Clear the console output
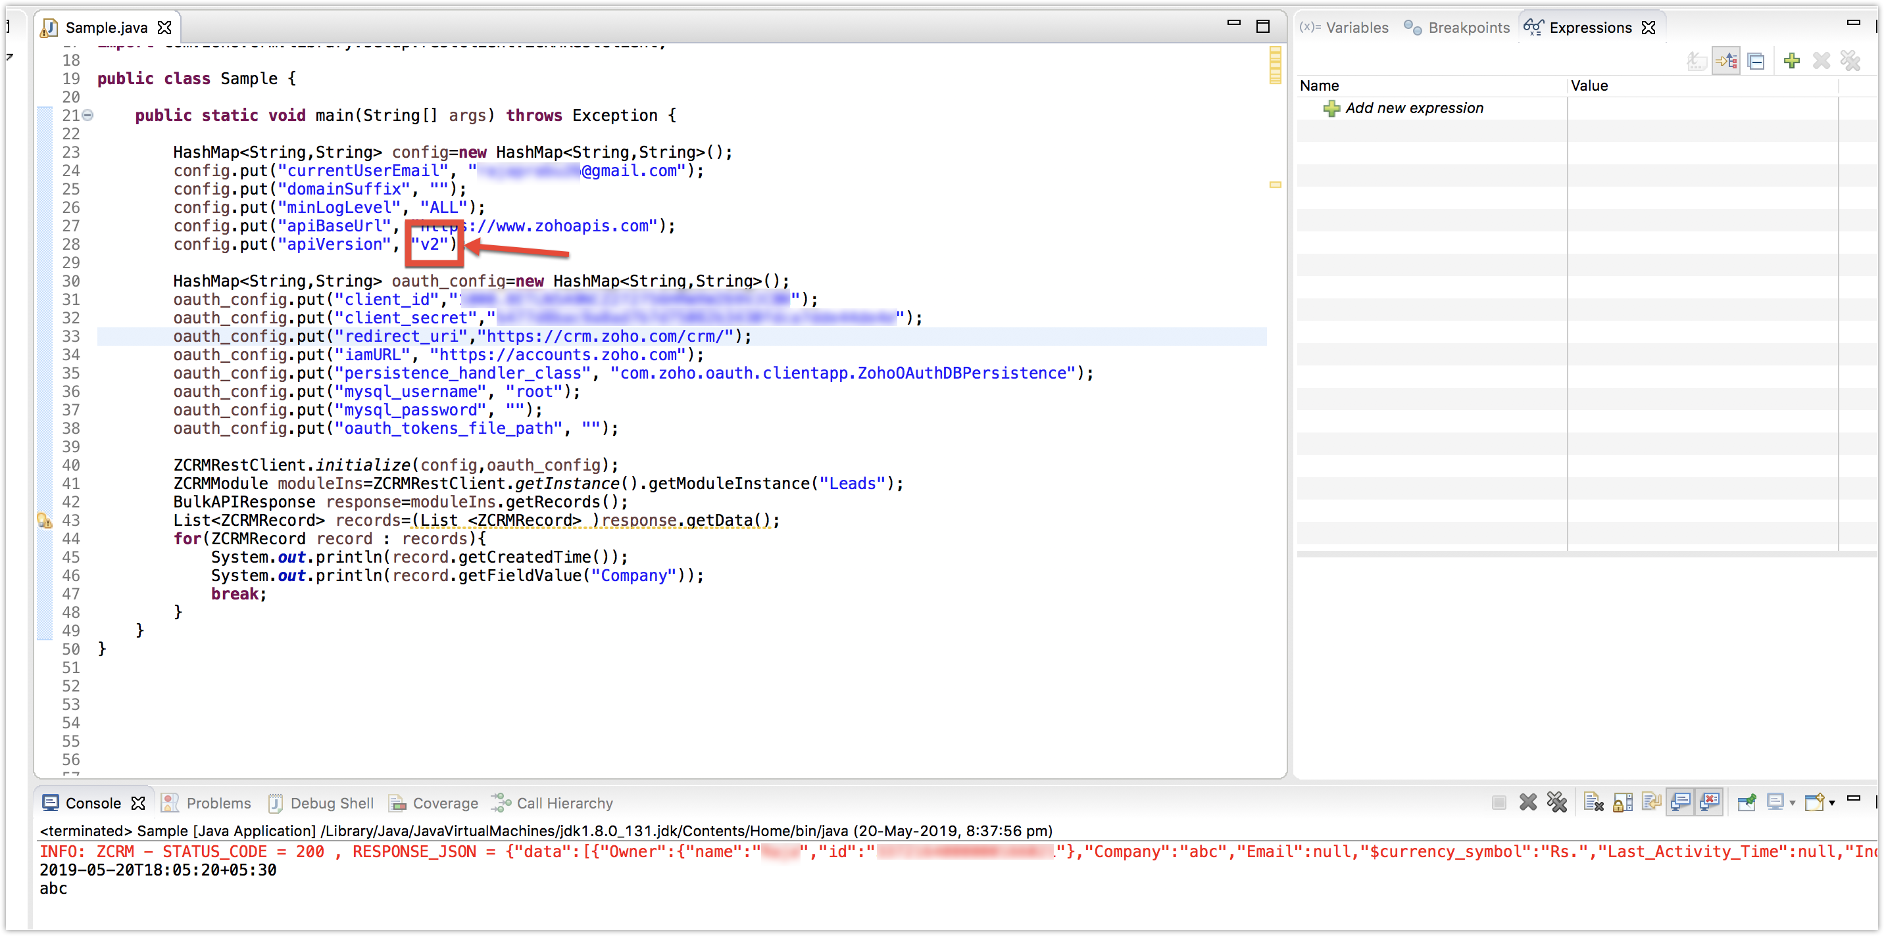Screen dimensions: 1884x936 point(1594,803)
